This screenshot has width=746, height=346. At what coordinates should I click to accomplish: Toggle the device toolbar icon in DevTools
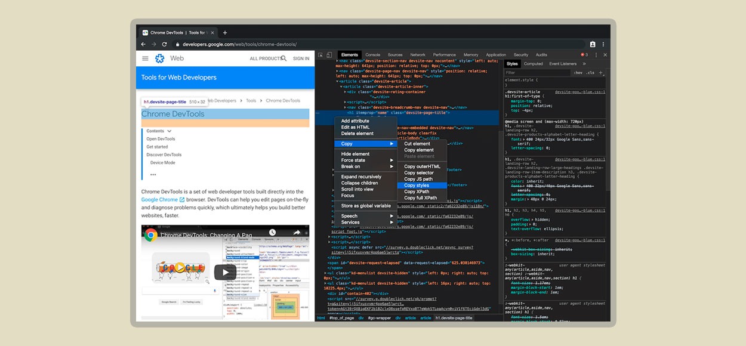(x=329, y=55)
